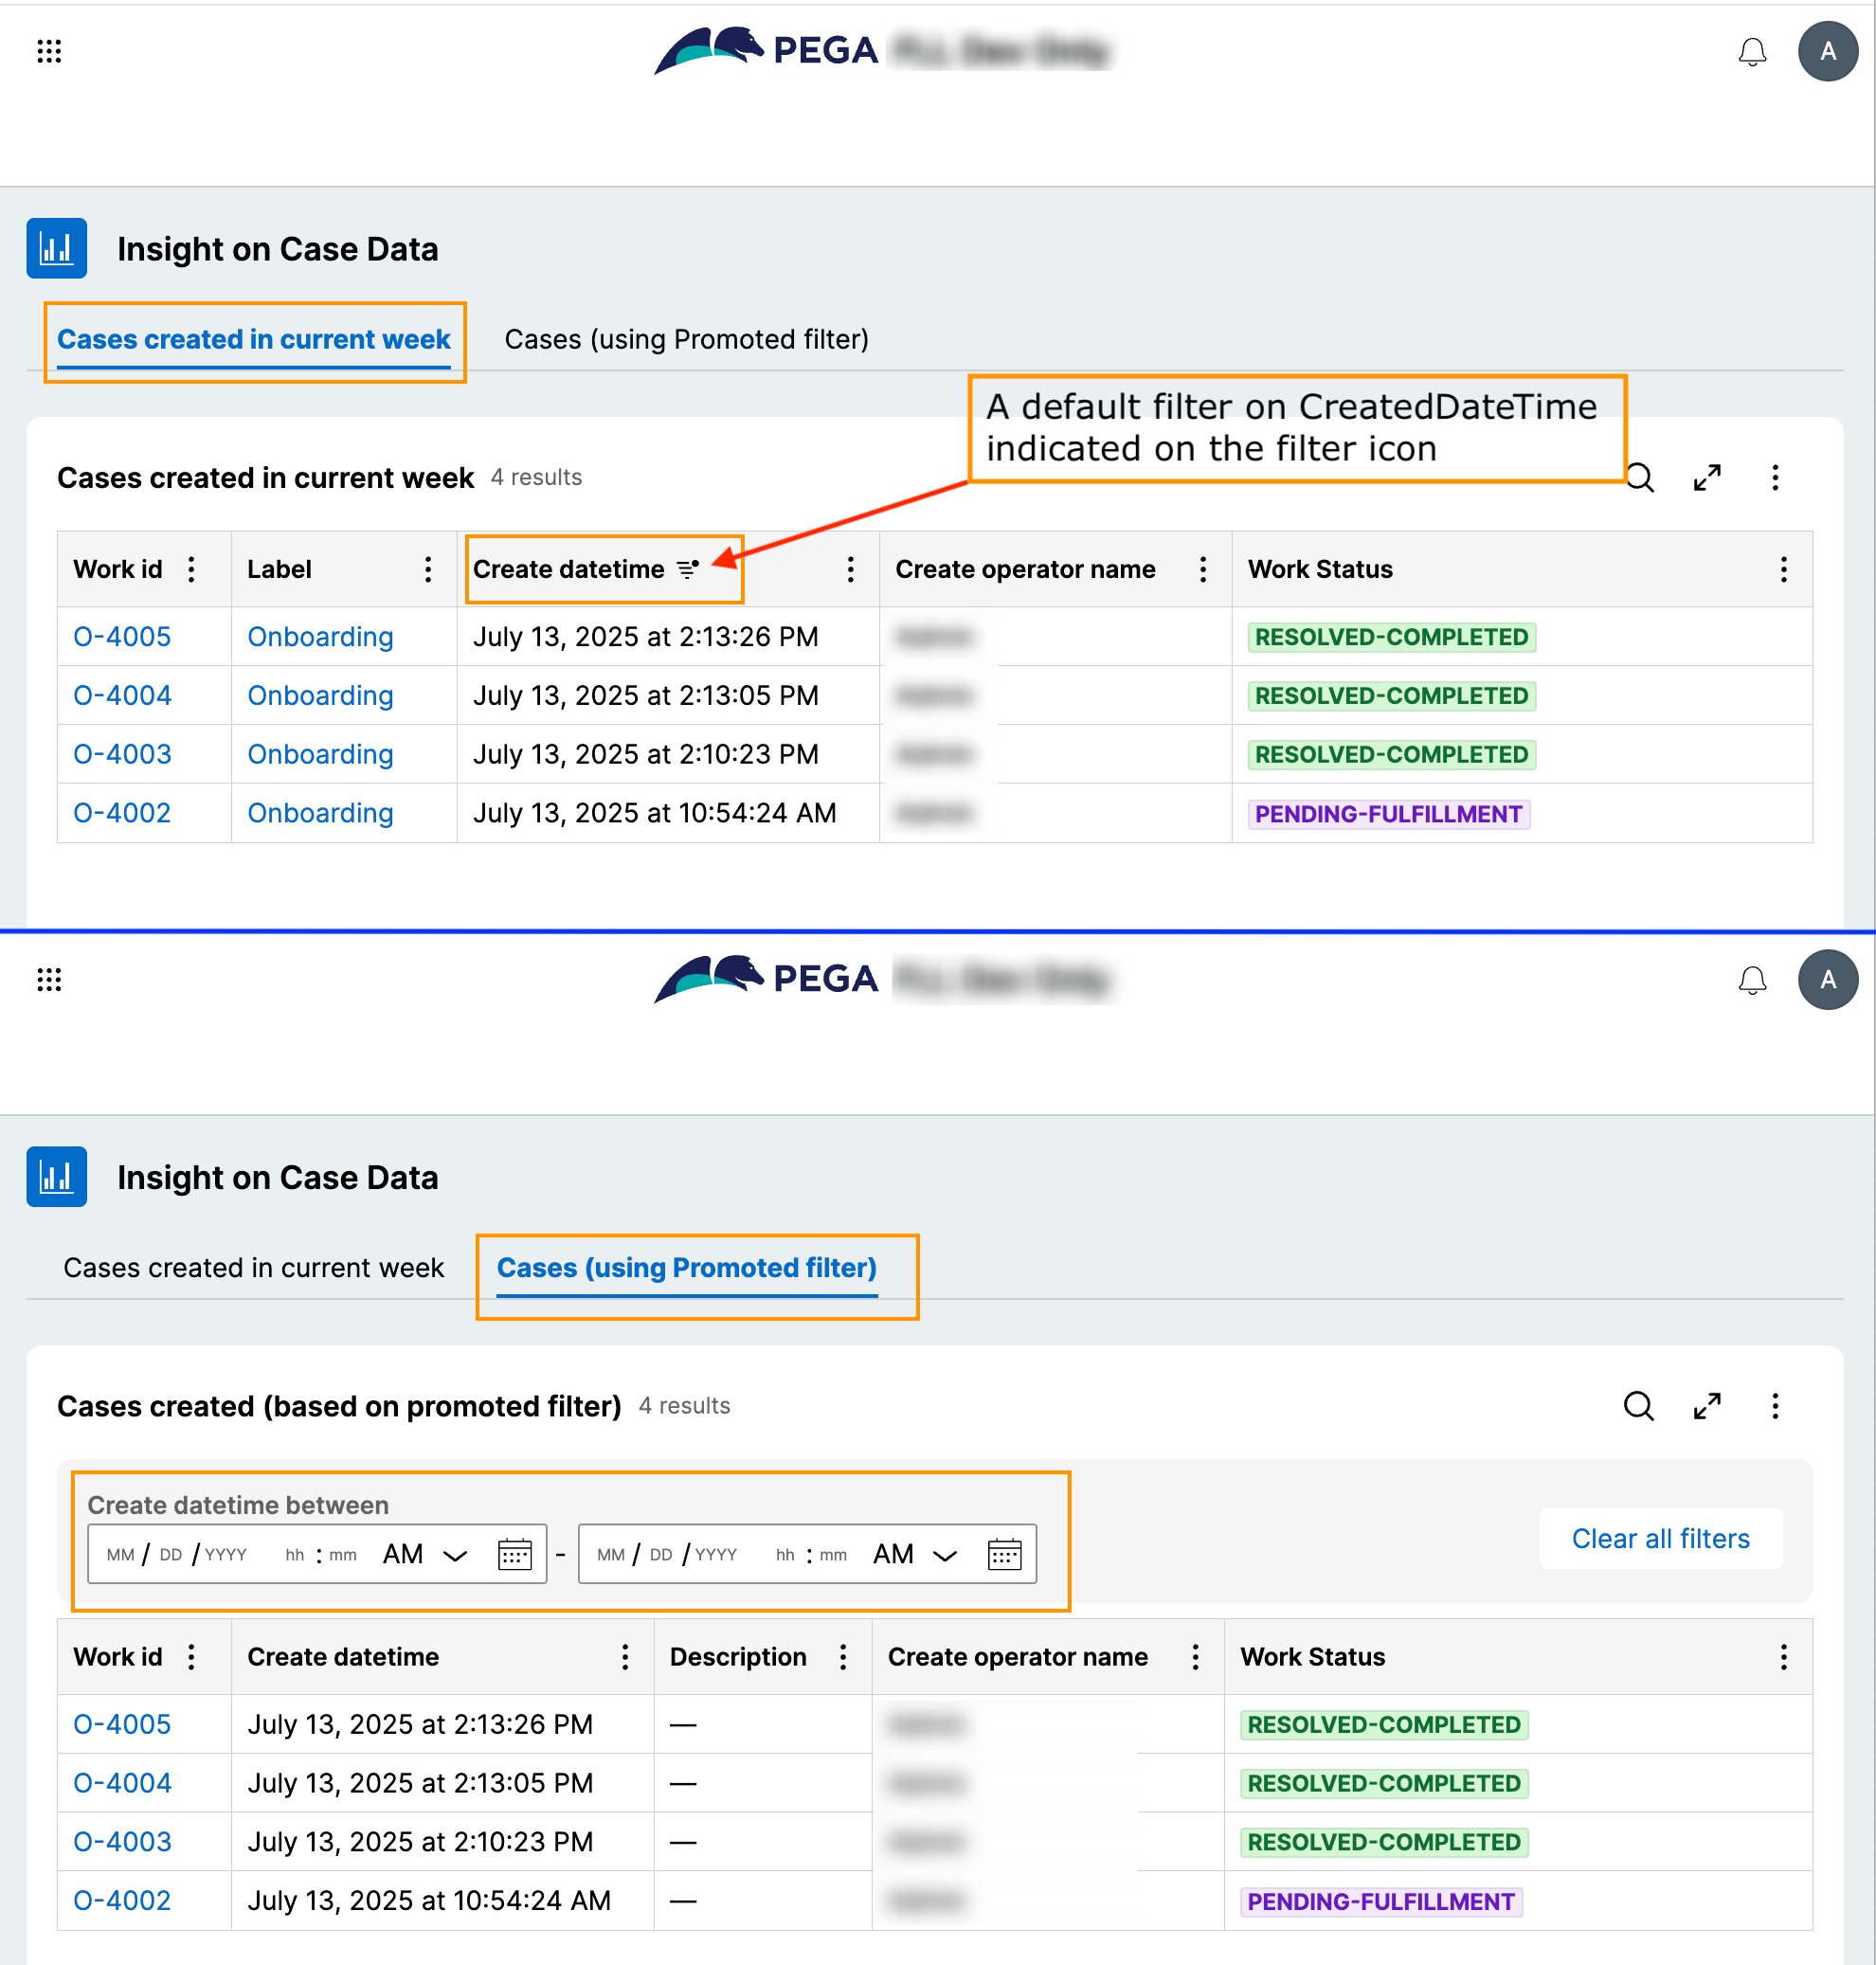
Task: Open case O-4005 in top table
Action: pos(122,636)
